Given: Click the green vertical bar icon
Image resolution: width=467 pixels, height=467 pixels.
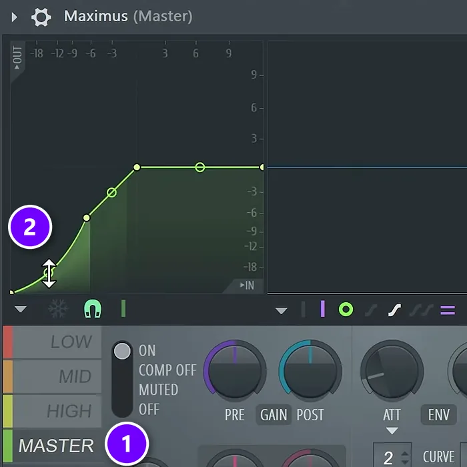Looking at the screenshot, I should (123, 308).
